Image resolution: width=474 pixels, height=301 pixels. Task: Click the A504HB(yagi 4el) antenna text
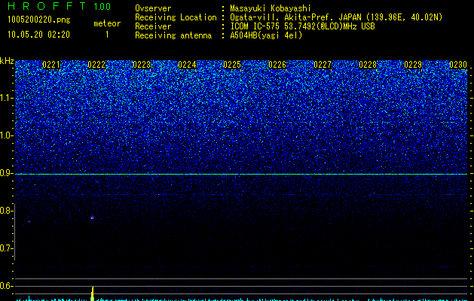[266, 35]
